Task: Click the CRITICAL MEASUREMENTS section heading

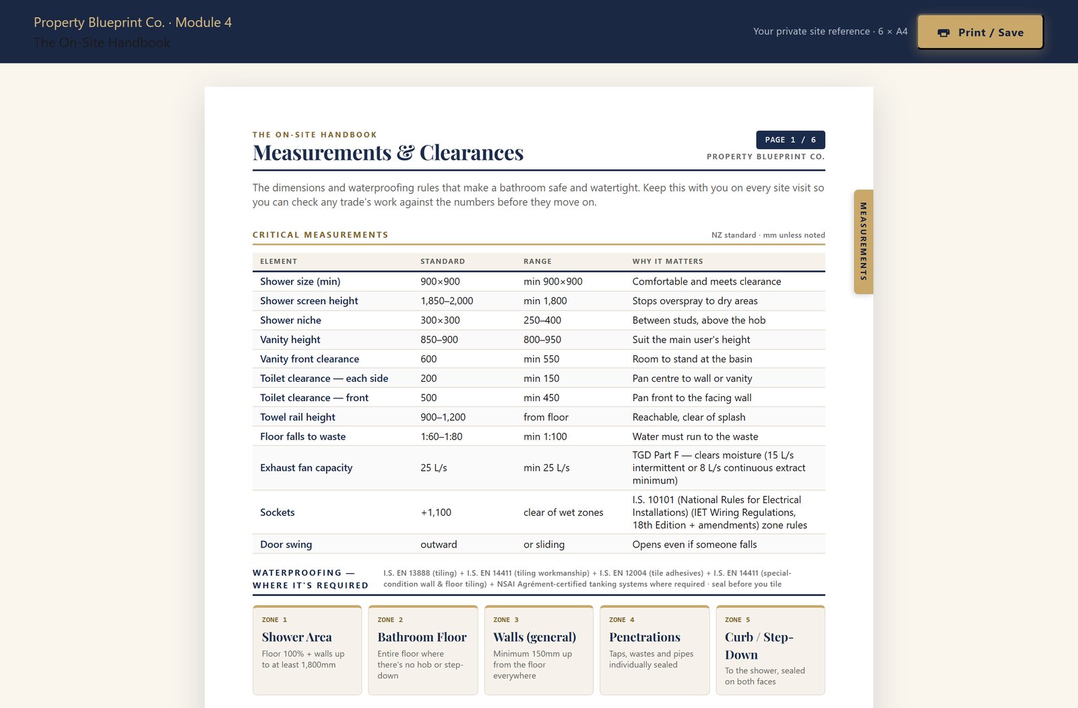Action: pos(321,235)
